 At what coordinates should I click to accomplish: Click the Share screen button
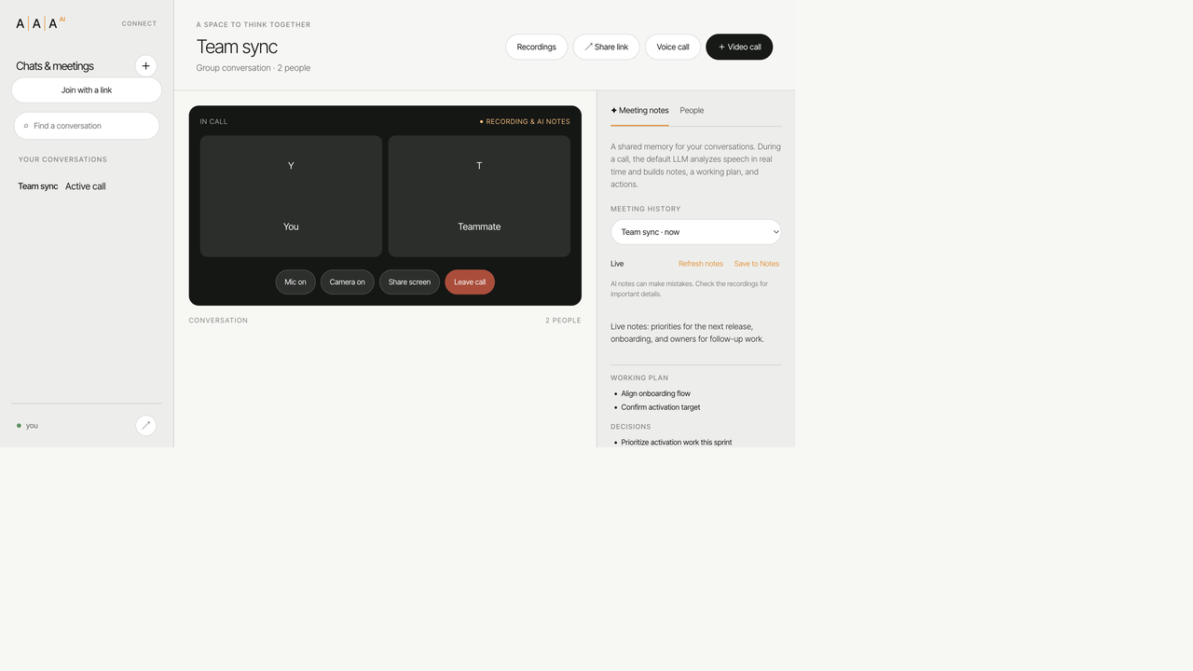coord(410,282)
